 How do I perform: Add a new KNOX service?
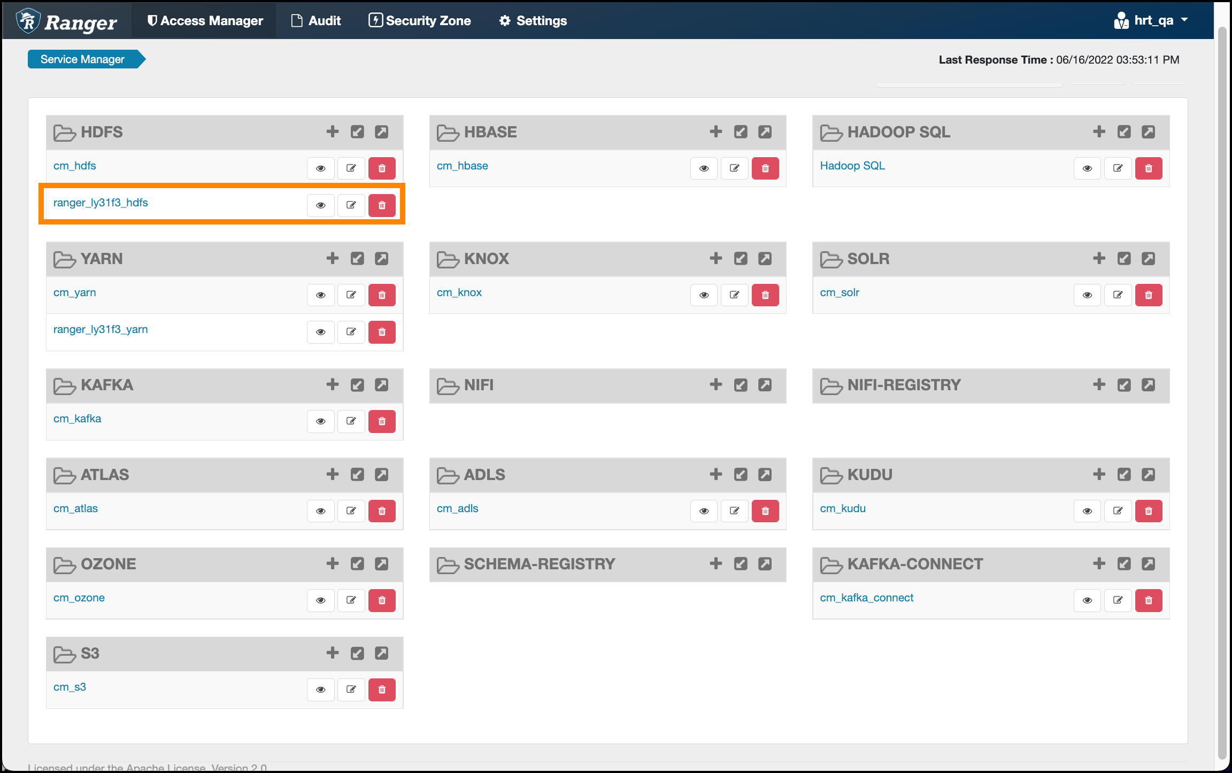click(x=715, y=258)
